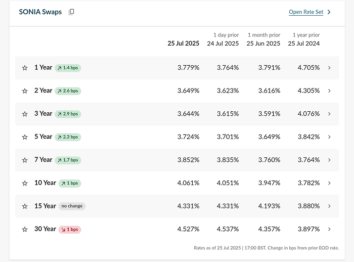The image size is (354, 262).
Task: Star the 3 Year swap rate
Action: (x=25, y=114)
